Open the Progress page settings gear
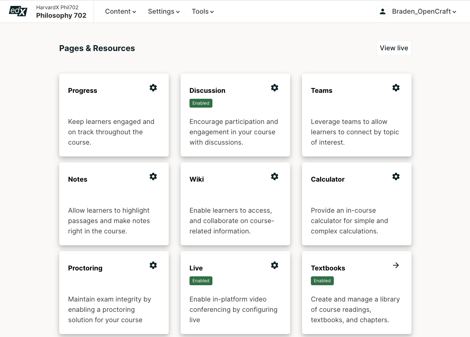This screenshot has width=470, height=337. 153,88
